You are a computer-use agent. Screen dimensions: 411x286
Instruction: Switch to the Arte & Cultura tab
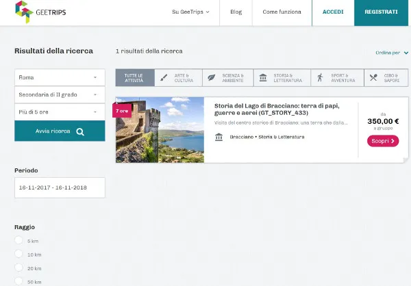click(x=179, y=78)
